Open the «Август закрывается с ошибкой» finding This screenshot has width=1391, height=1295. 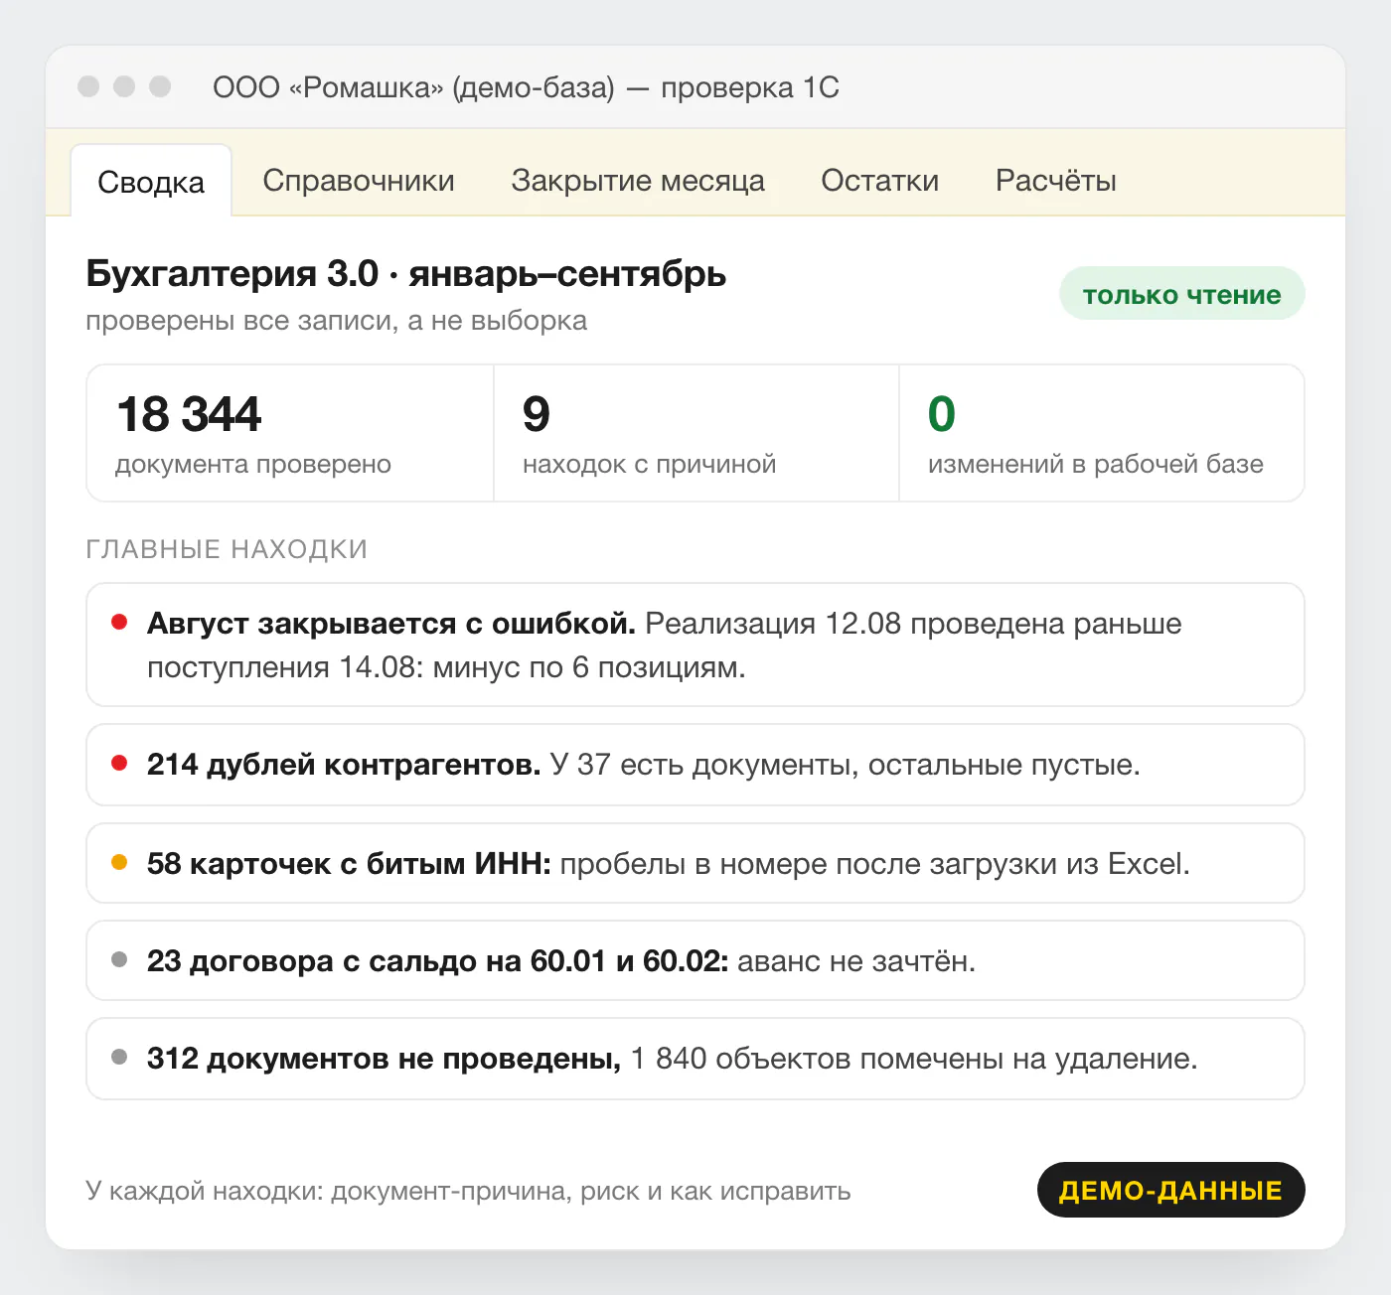(695, 645)
